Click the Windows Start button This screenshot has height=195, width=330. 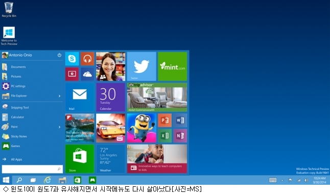6,180
